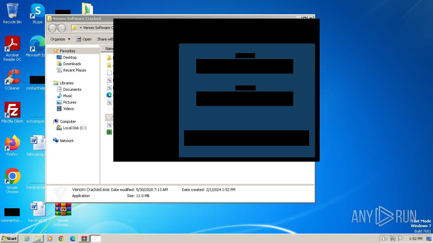The height and width of the screenshot is (243, 433).
Task: Open the Documents library
Action: [72, 89]
